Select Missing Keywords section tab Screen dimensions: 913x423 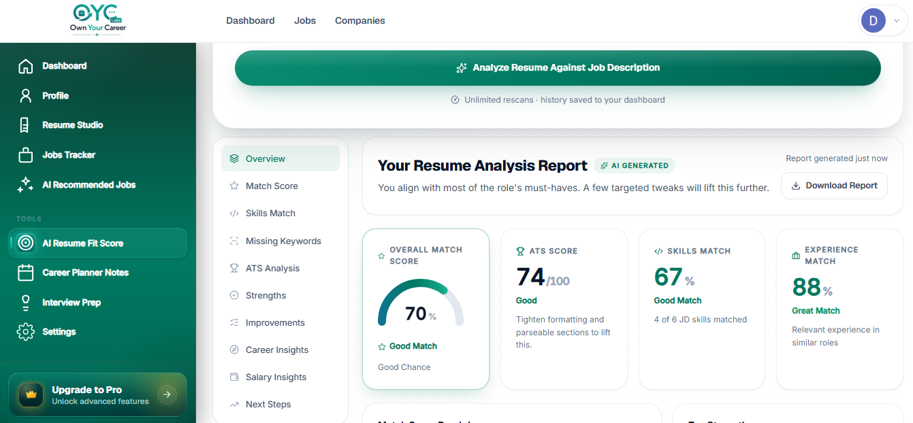pos(281,241)
